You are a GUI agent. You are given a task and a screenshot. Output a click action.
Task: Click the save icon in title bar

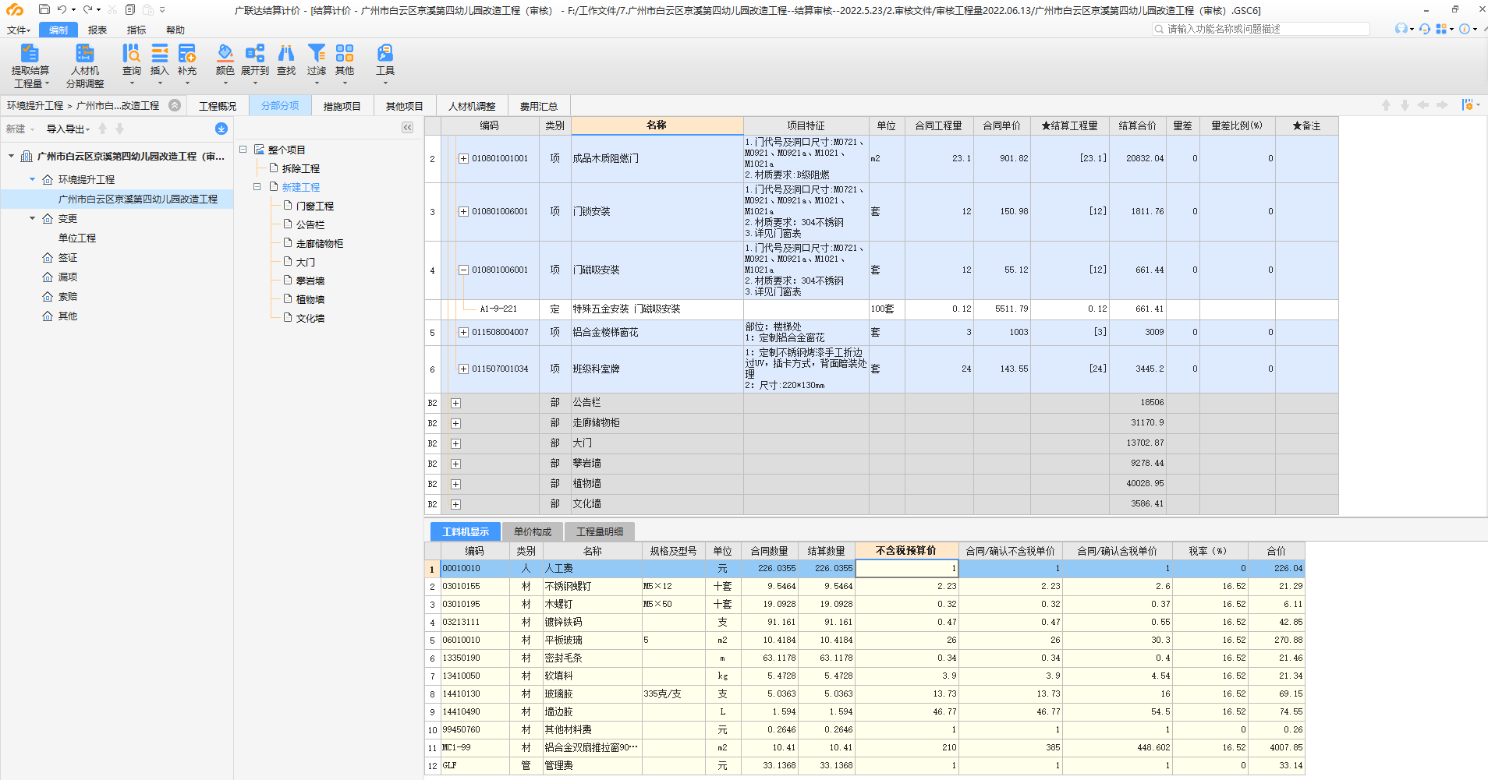pos(44,9)
